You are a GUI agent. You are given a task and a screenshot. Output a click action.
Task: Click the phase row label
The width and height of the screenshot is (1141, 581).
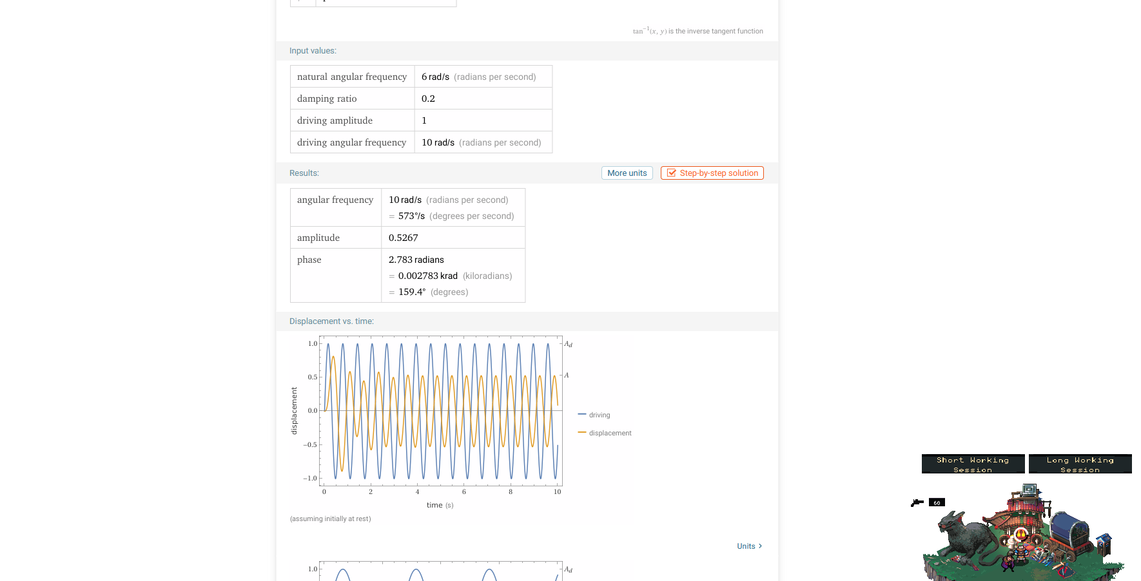pos(309,260)
